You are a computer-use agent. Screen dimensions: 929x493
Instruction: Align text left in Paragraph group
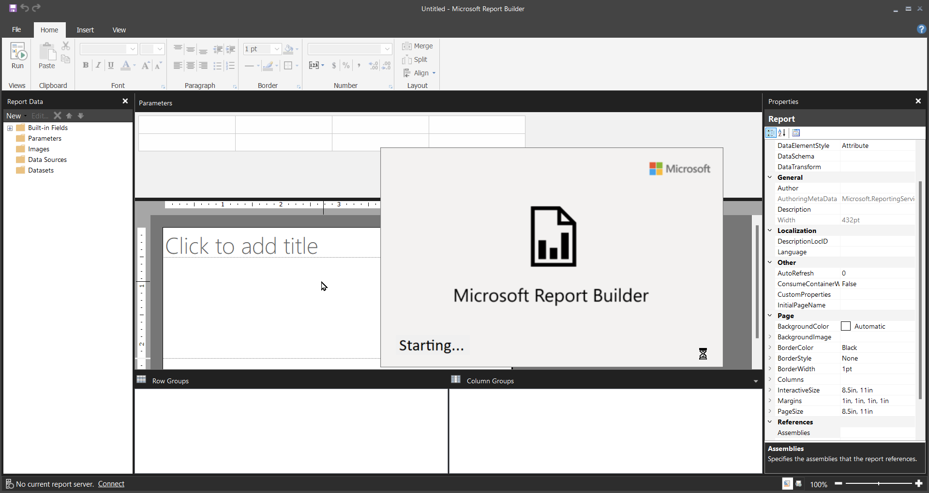point(178,65)
